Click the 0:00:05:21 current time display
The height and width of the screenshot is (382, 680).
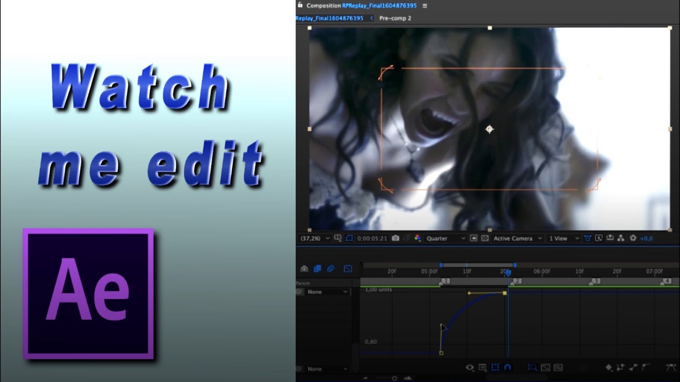tap(372, 238)
